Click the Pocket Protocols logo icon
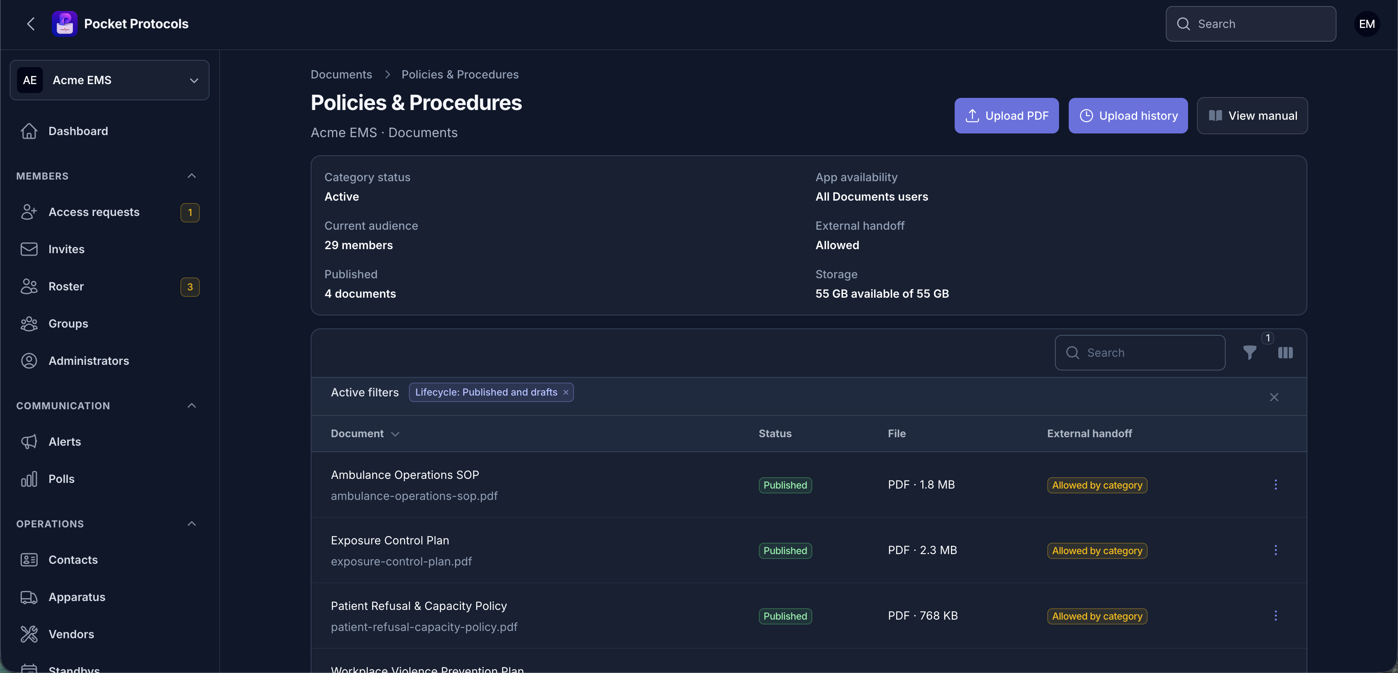Image resolution: width=1398 pixels, height=673 pixels. [x=65, y=24]
